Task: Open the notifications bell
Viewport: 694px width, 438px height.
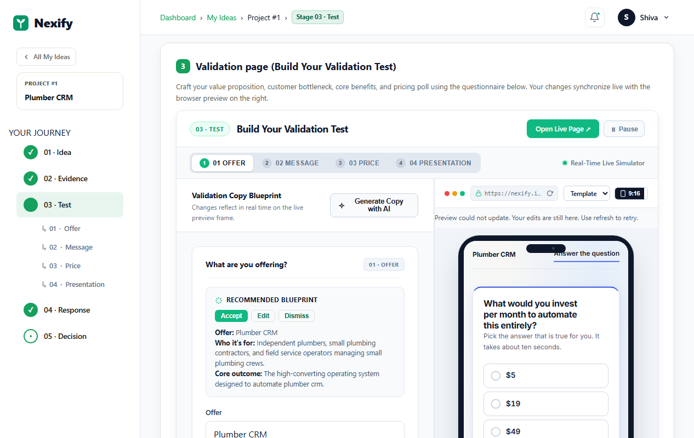Action: click(594, 18)
